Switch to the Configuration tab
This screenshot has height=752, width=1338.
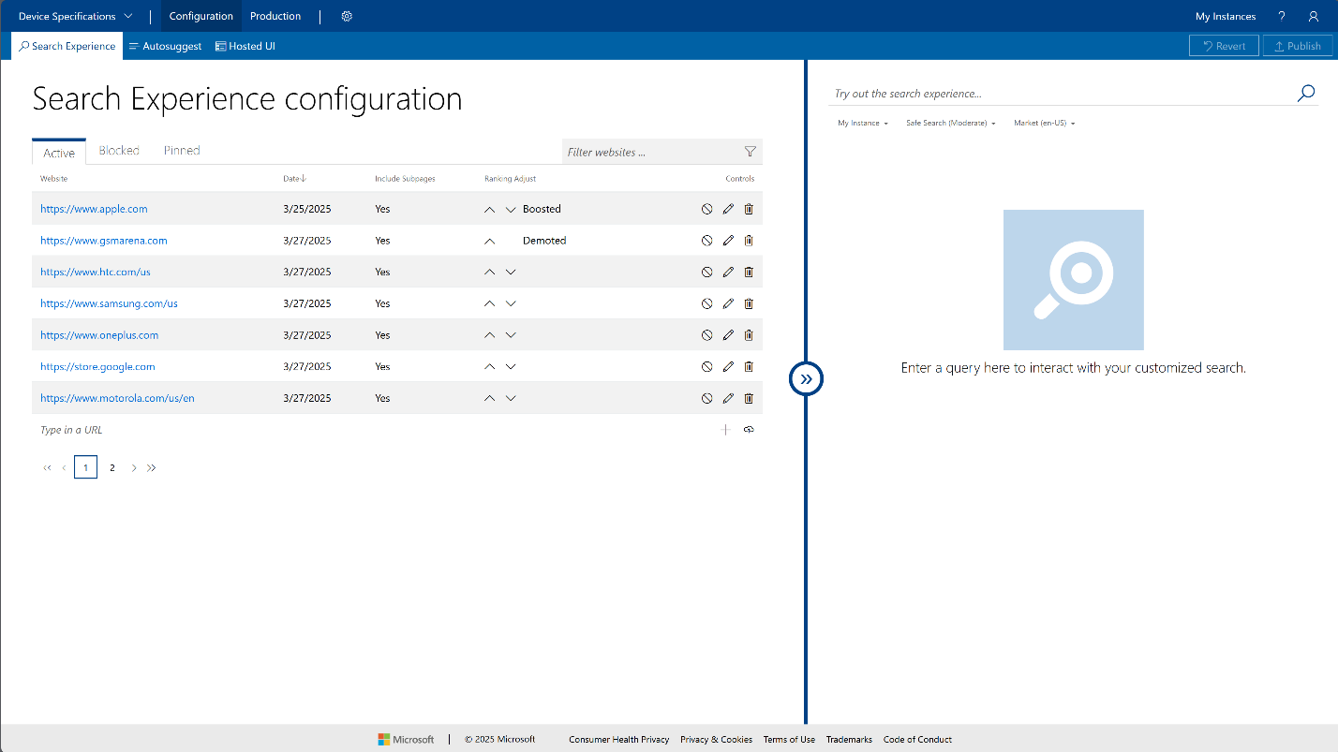[x=201, y=16]
